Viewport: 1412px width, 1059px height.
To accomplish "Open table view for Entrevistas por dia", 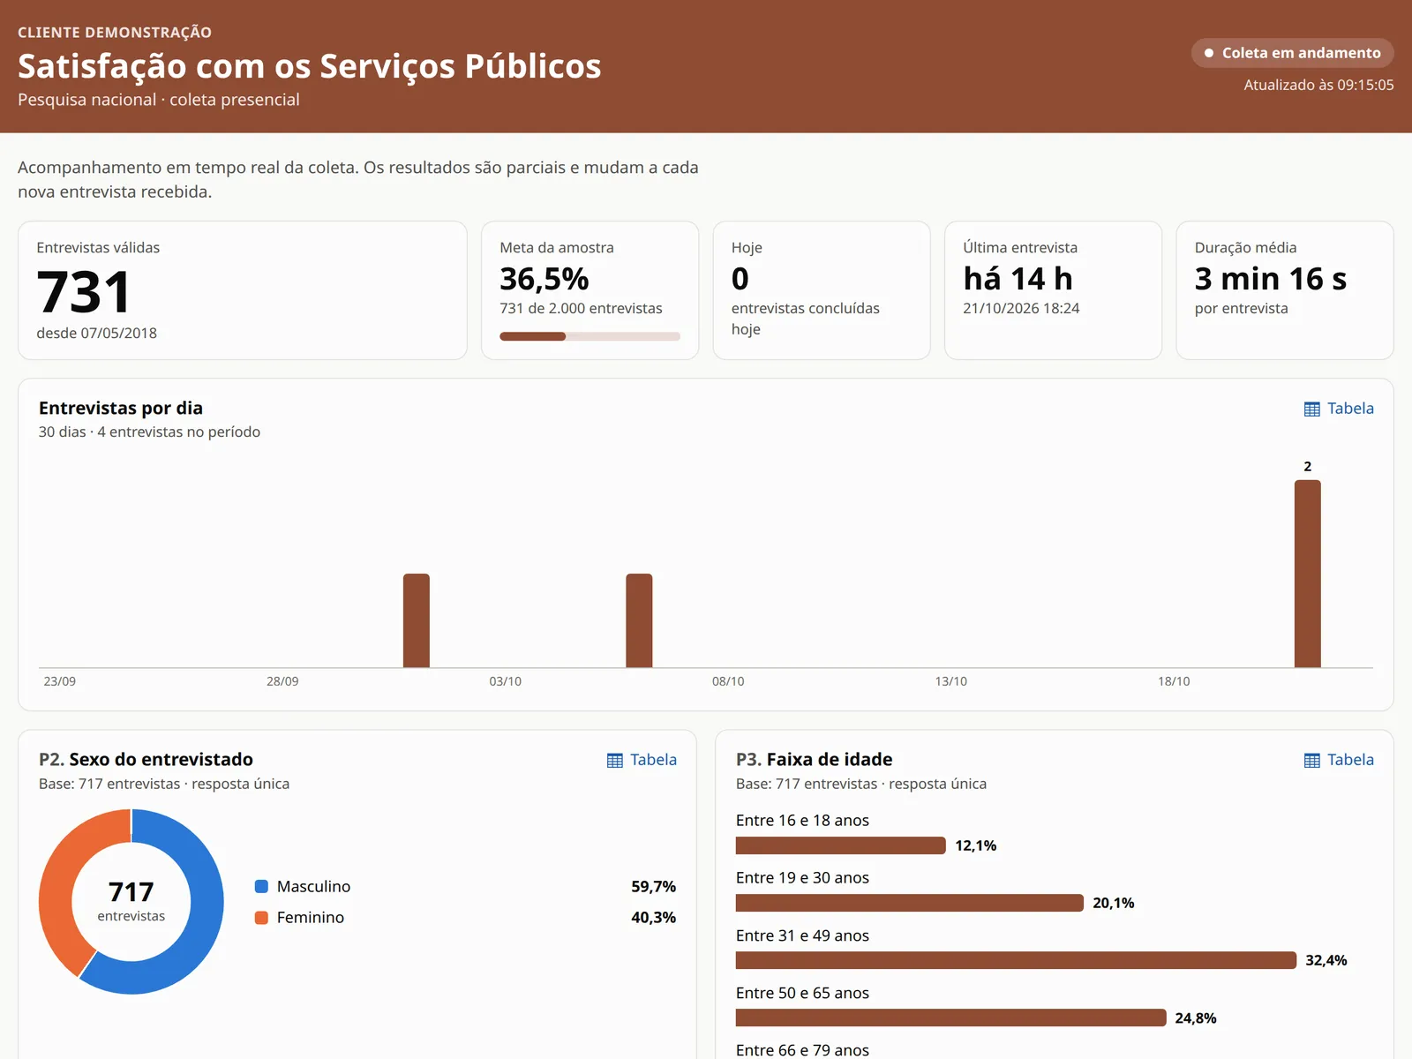I will pos(1339,409).
